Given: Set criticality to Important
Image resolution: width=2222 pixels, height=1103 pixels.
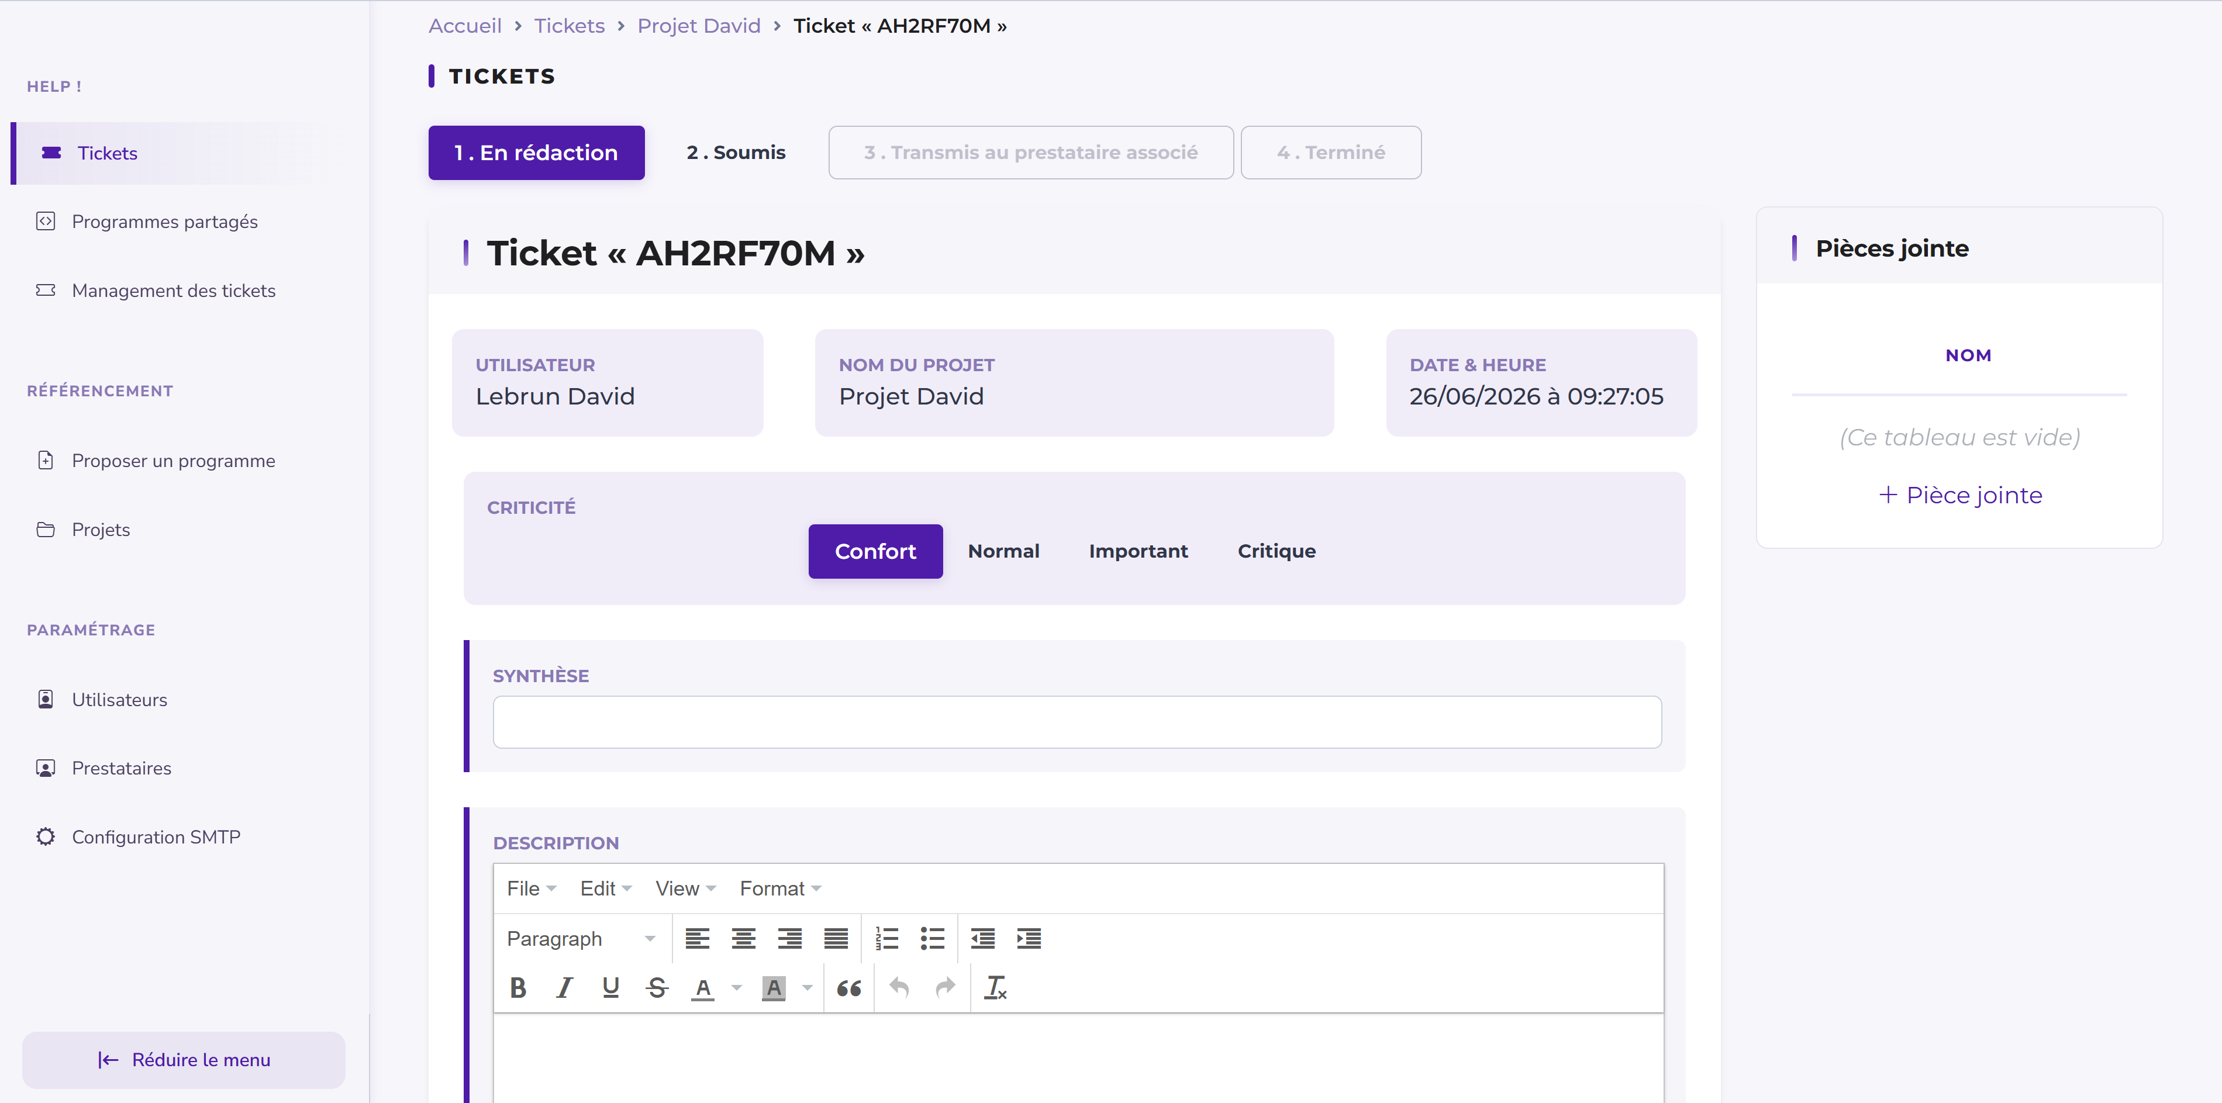Looking at the screenshot, I should 1138,551.
